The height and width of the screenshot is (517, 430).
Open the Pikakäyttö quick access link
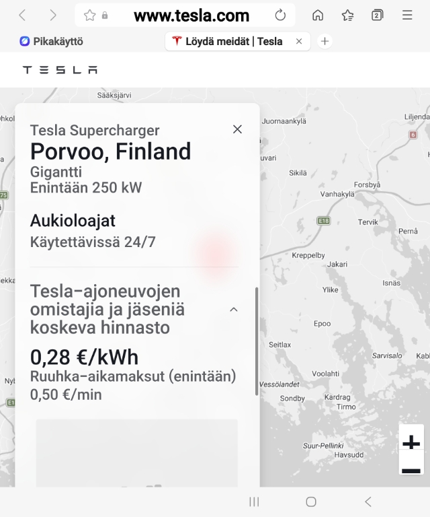pos(51,41)
